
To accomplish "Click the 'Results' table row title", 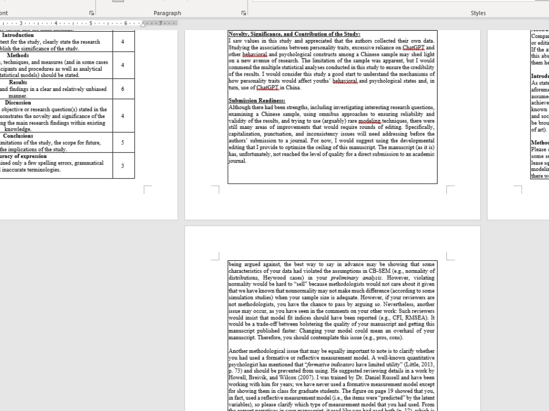I will pos(18,83).
